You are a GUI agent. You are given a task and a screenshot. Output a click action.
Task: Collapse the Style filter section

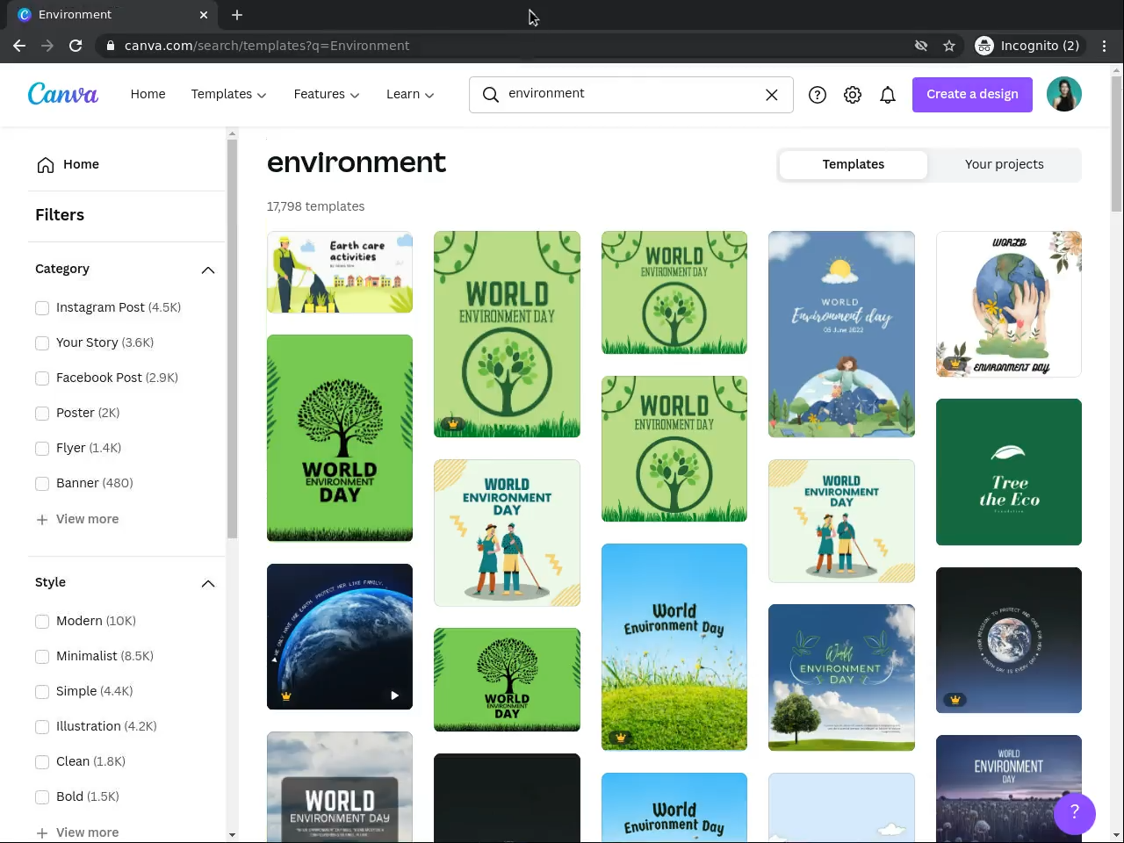click(207, 583)
